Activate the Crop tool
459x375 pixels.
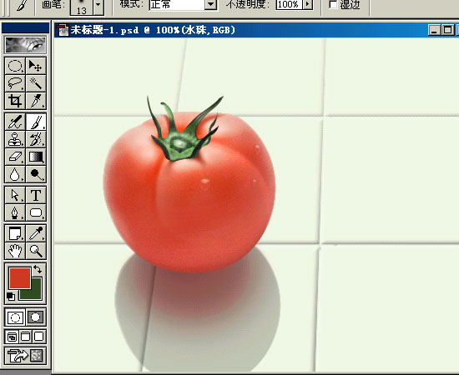15,101
